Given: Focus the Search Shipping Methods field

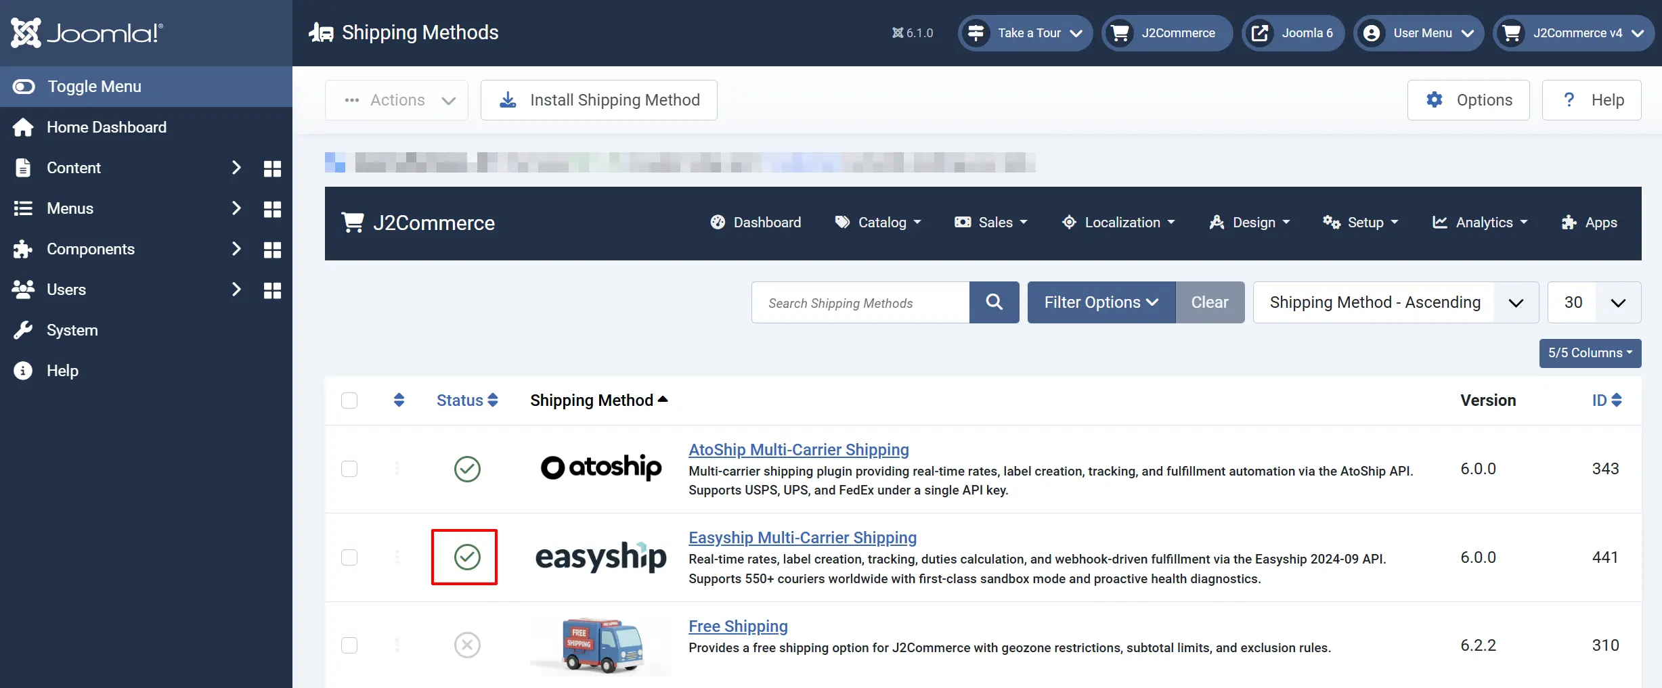Looking at the screenshot, I should tap(860, 302).
